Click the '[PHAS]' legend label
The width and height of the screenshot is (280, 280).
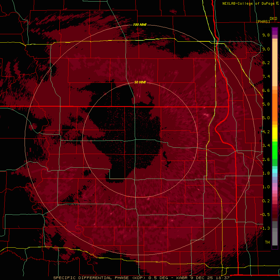[x=263, y=21]
